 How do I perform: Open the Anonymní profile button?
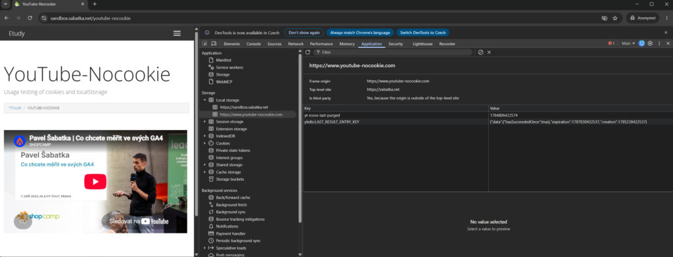[x=642, y=18]
